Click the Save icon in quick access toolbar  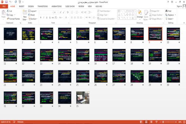coord(6,2)
